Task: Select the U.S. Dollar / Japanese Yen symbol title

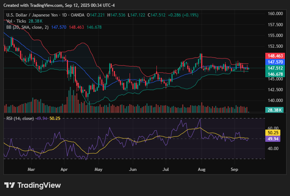Action: [32, 15]
